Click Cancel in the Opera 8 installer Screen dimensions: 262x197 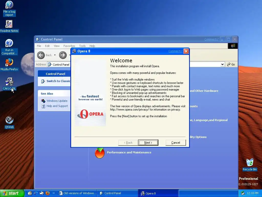tap(176, 143)
